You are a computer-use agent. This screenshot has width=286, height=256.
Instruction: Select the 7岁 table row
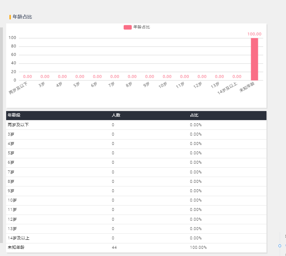point(136,172)
